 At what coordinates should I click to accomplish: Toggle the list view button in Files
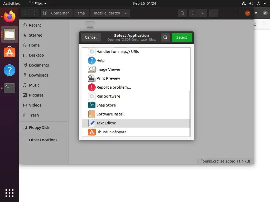194,13
